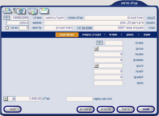Click the לסניף branch number field
The height and width of the screenshot is (116, 159).
108,72
